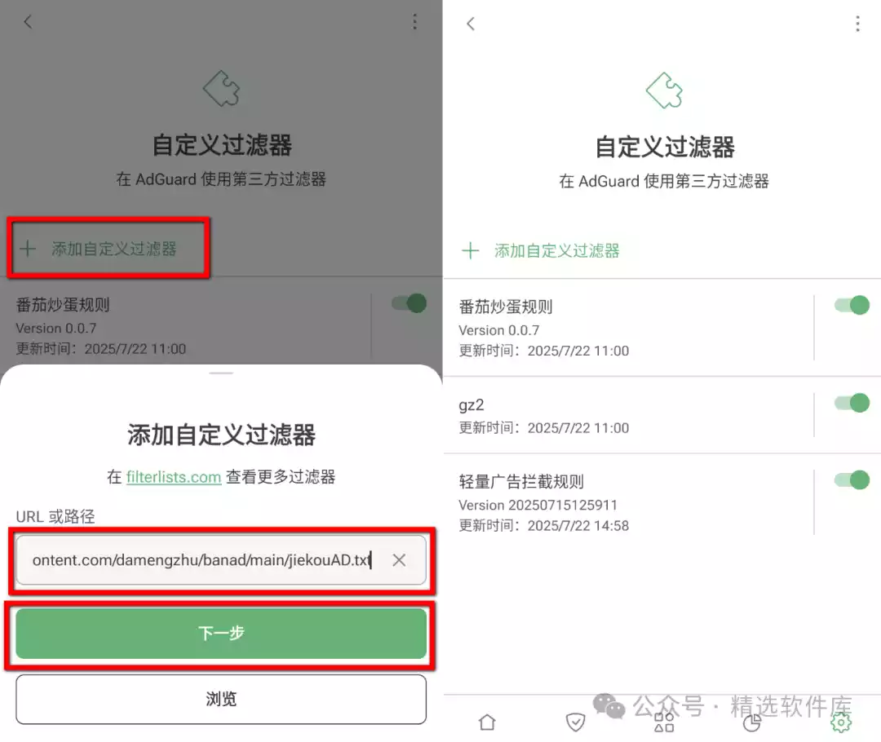Viewport: 881px width, 742px height.
Task: Grab the bottom sheet drag handle
Action: pyautogui.click(x=221, y=373)
